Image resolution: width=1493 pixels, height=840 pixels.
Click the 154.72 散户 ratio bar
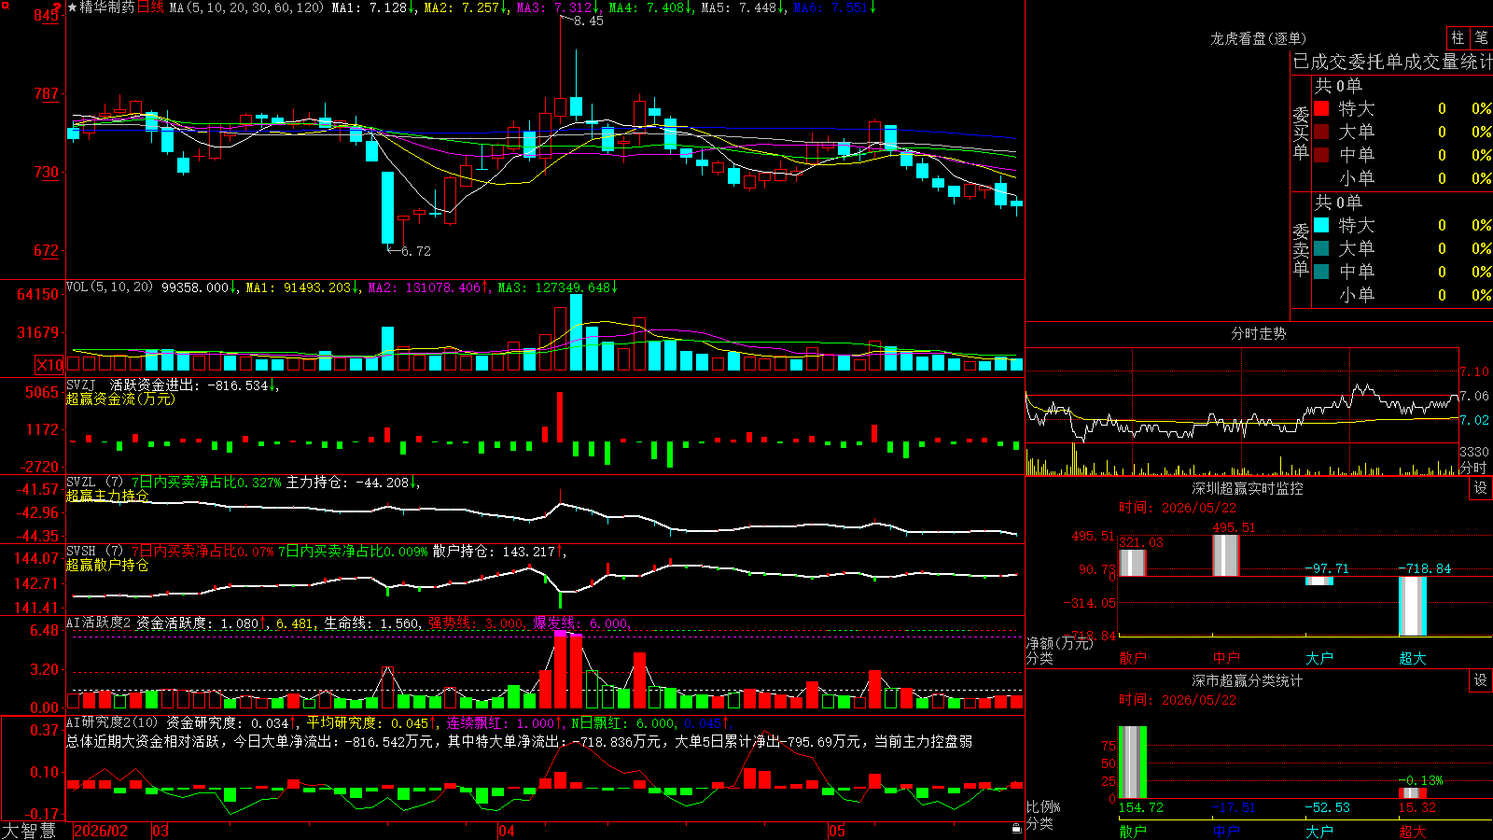(x=1132, y=763)
